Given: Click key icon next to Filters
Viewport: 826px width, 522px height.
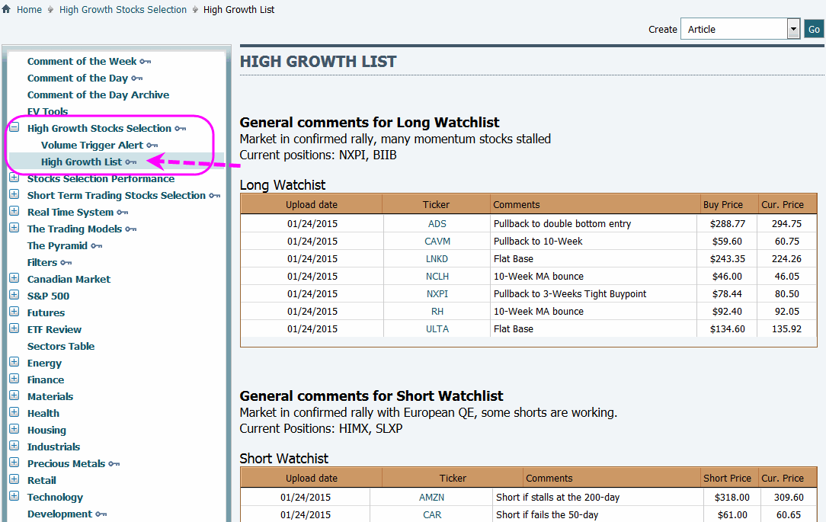Looking at the screenshot, I should coord(66,263).
